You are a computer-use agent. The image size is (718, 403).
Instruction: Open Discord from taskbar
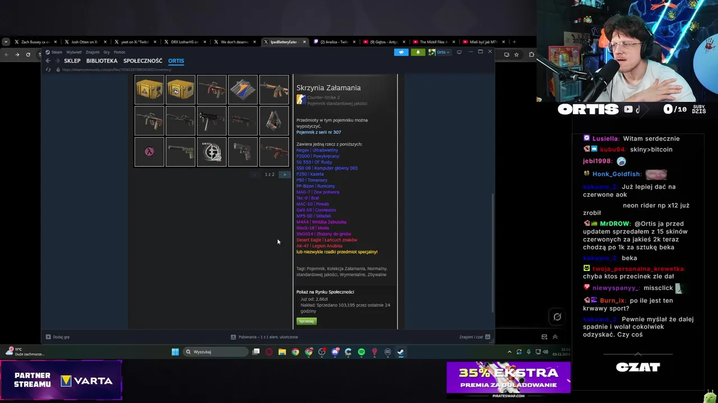(335, 352)
